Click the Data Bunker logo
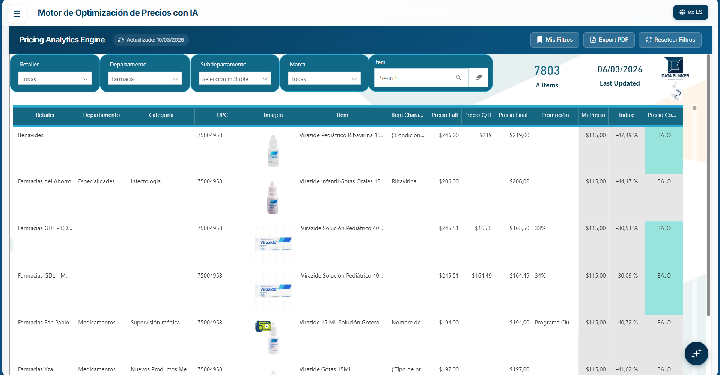The height and width of the screenshot is (375, 720). pyautogui.click(x=675, y=69)
